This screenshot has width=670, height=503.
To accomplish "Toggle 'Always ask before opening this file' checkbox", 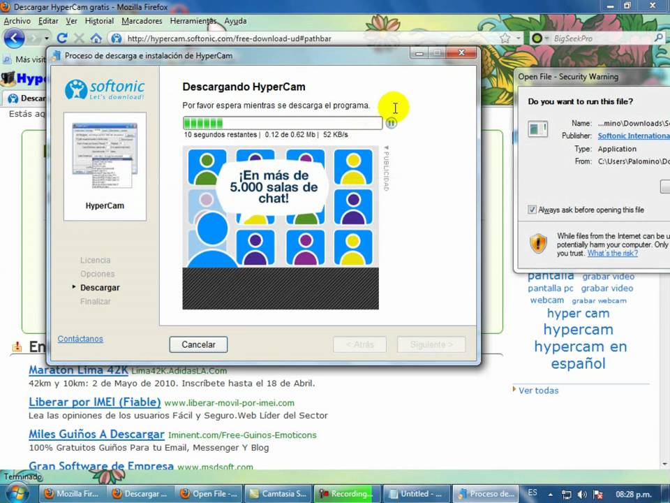I will (x=532, y=210).
